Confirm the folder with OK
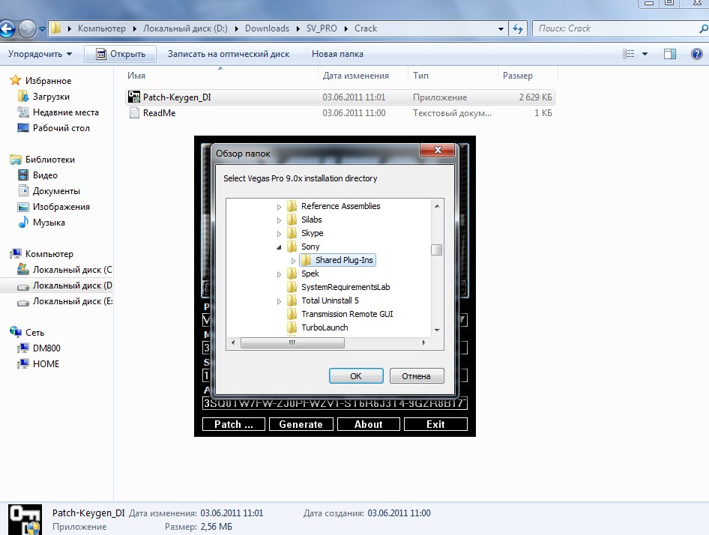 (356, 376)
